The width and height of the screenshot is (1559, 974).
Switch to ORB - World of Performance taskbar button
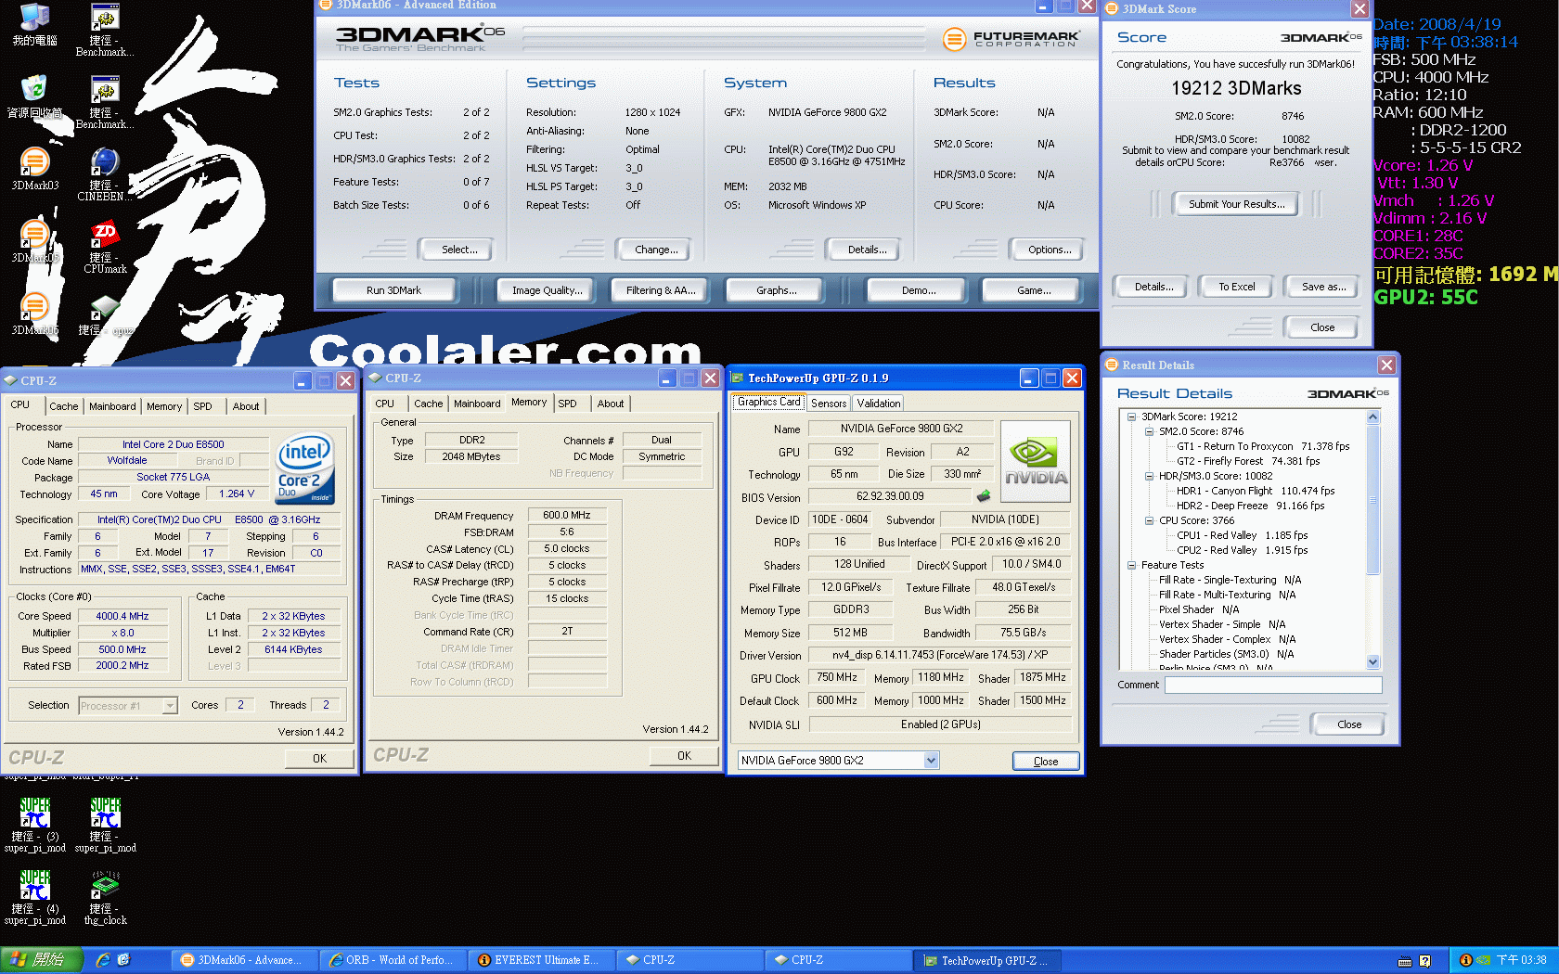point(393,960)
